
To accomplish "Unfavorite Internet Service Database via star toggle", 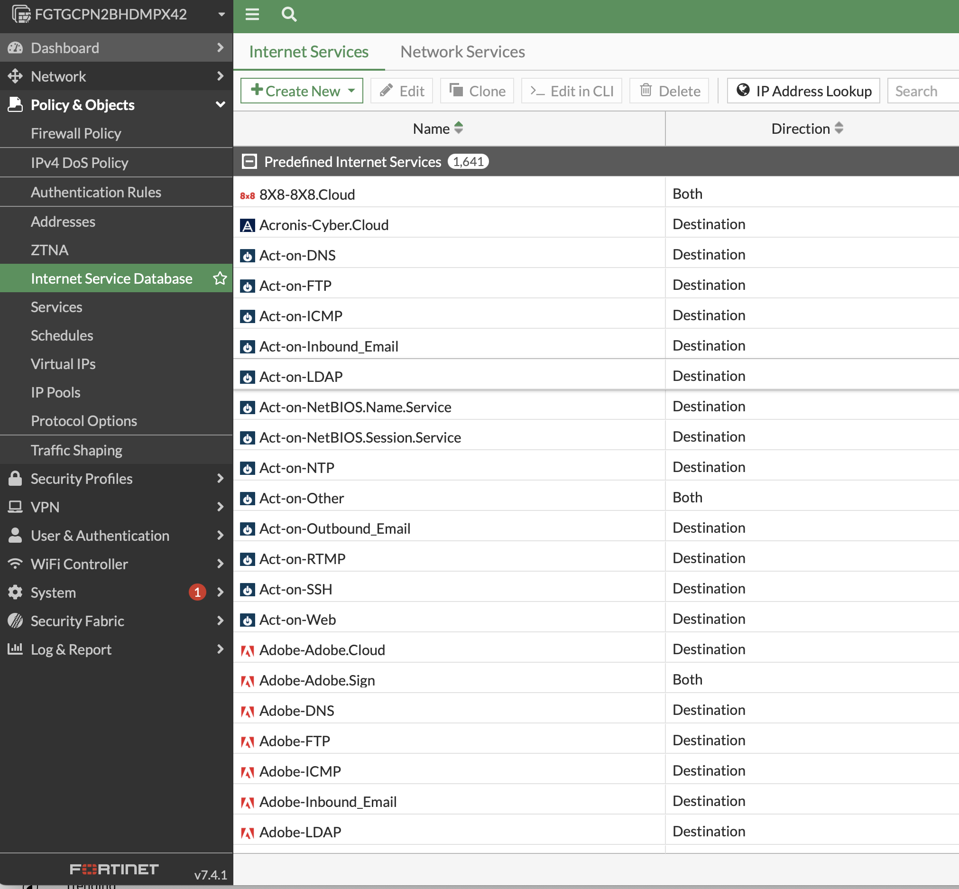I will (x=220, y=278).
